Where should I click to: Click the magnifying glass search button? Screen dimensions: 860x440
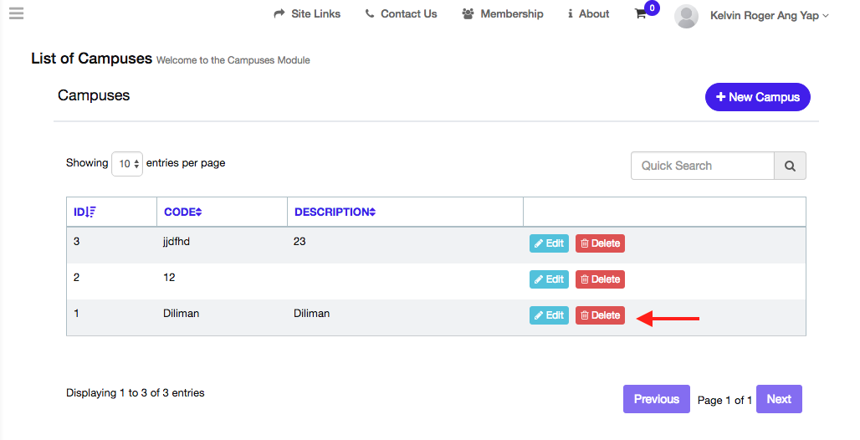pos(790,166)
